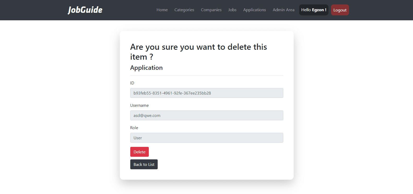Viewport: 413px width, 194px height.
Task: Select the Jobs nav item
Action: [232, 10]
